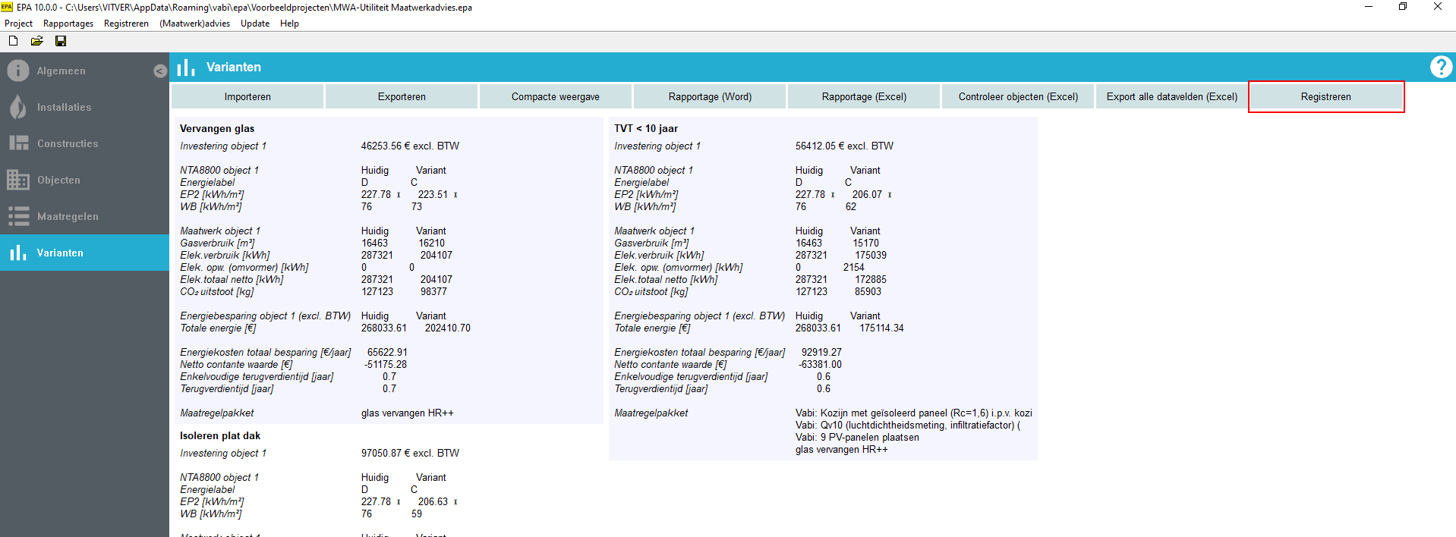
Task: Click the Importeren button
Action: click(247, 96)
